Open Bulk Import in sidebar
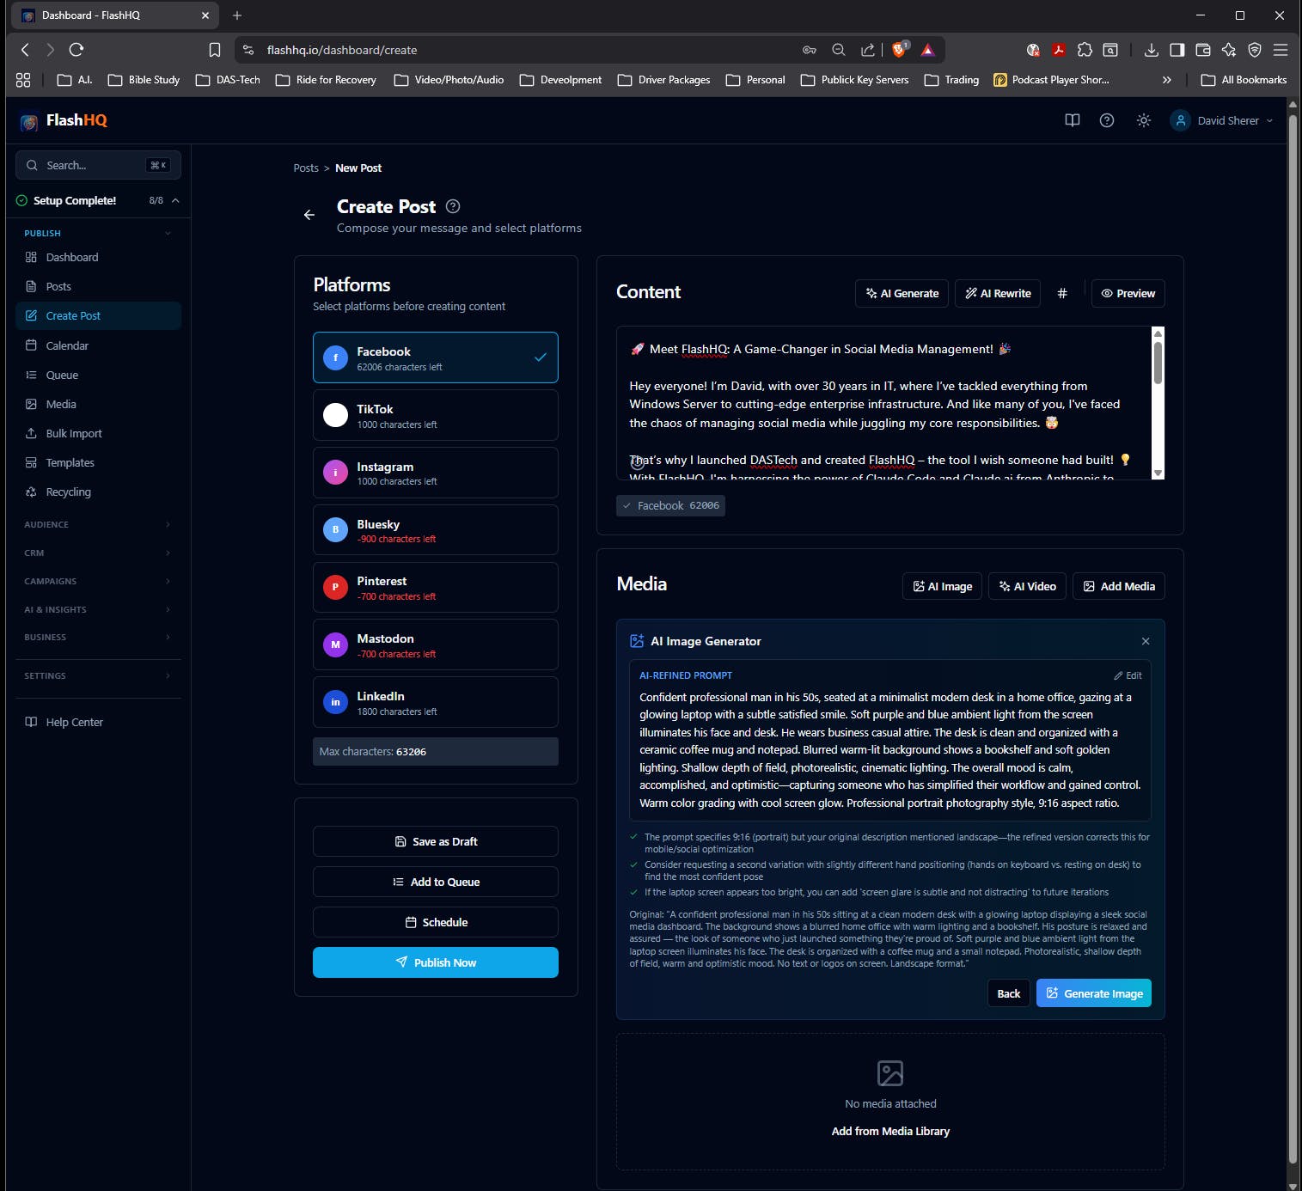 click(x=98, y=434)
